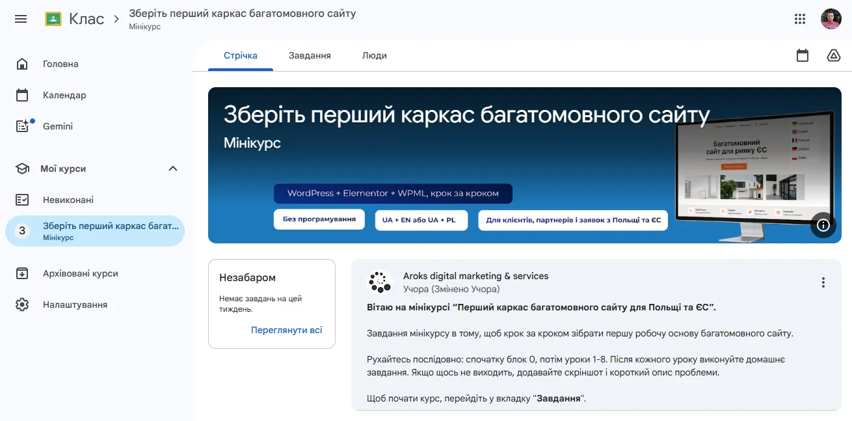Click the course circle icon in sidebar
The image size is (852, 421).
[22, 231]
